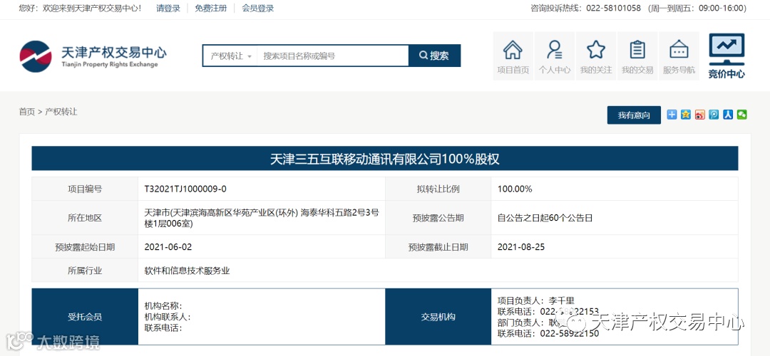Expand the 产权转让 search category dropdown

(230, 56)
